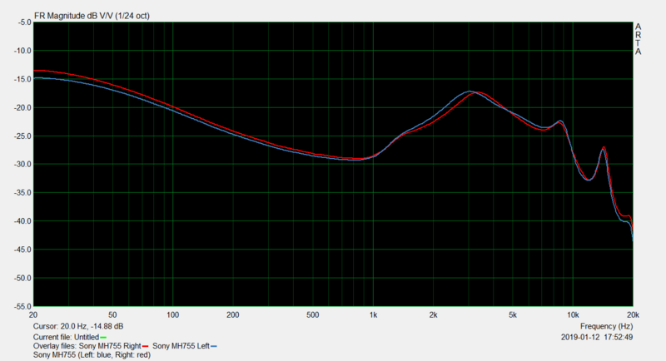This screenshot has height=361, width=666.
Task: Click the -25.0 dB axis label
Action: [22, 136]
